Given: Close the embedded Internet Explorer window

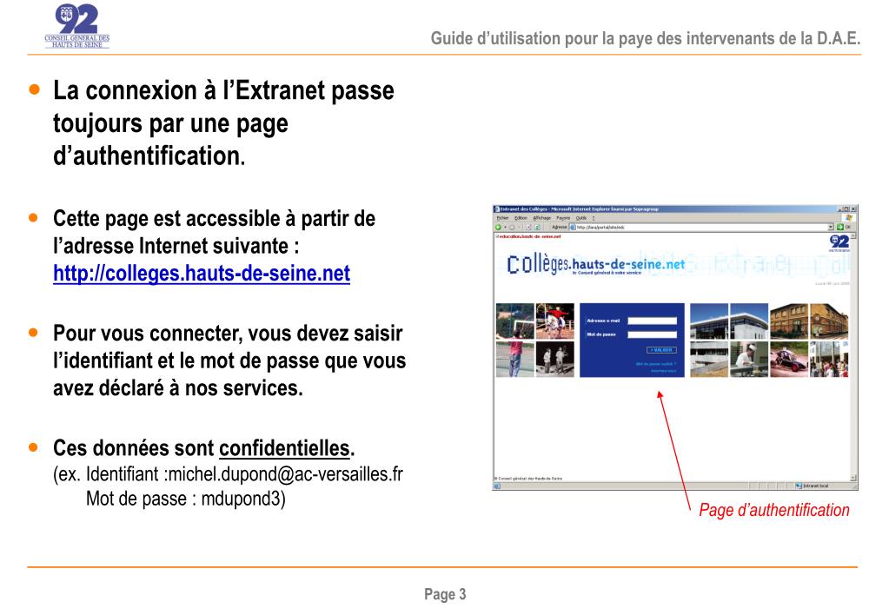Looking at the screenshot, I should coord(853,209).
